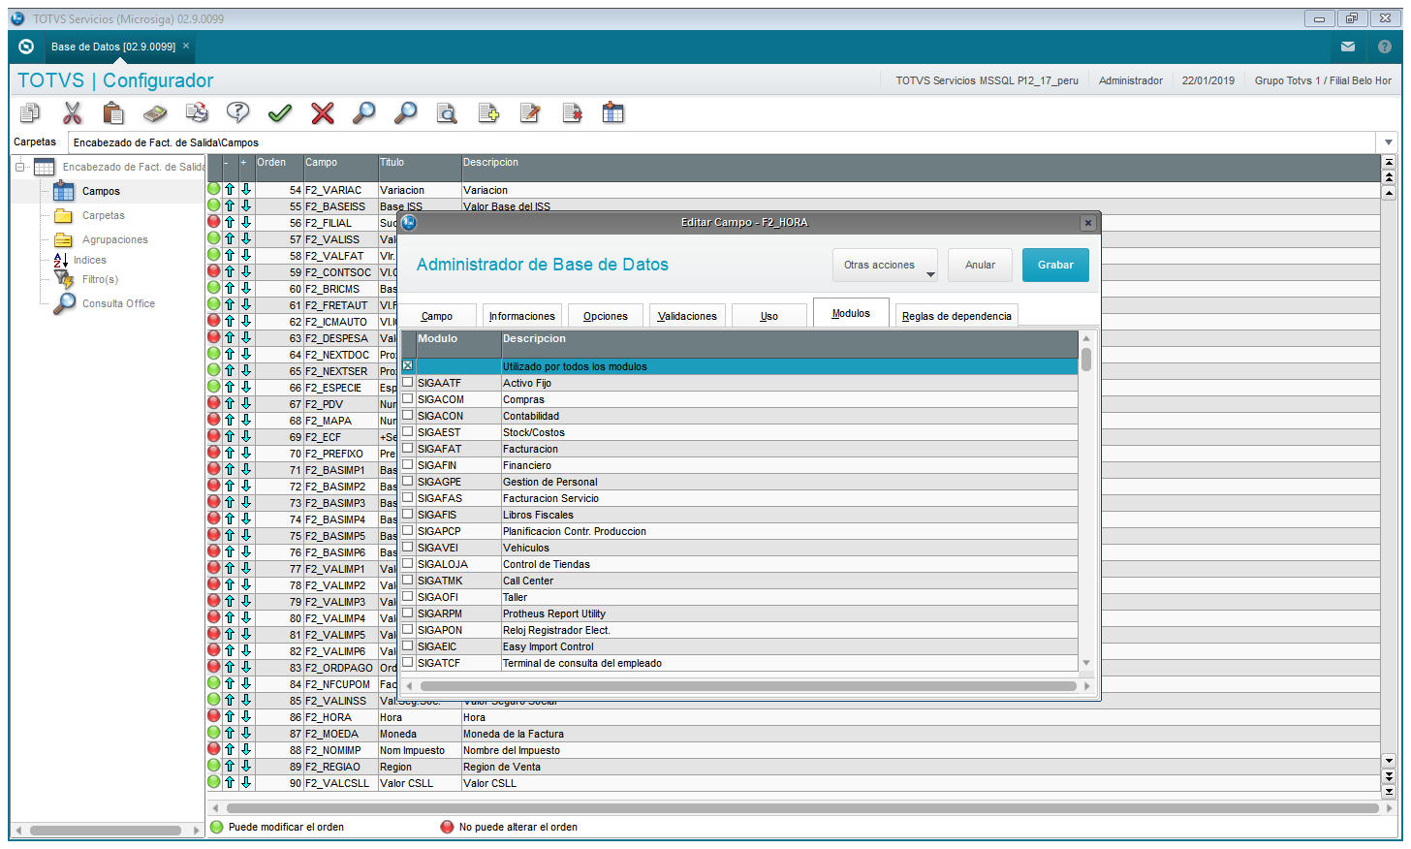Open the calculator toolbar icon
Screen dimensions: 1411x849
[x=155, y=113]
